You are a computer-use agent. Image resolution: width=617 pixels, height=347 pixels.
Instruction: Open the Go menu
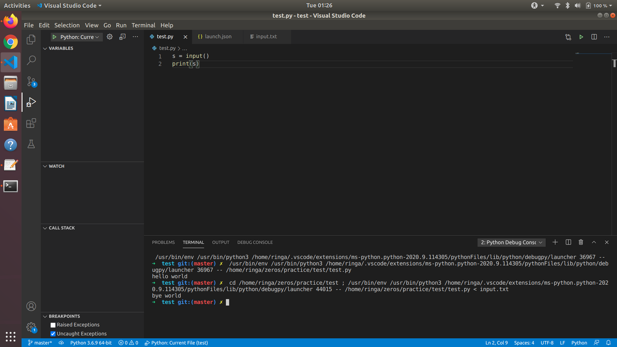[107, 25]
